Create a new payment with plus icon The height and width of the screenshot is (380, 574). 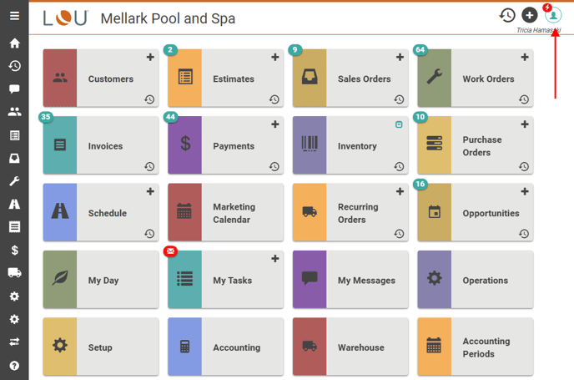(x=275, y=124)
